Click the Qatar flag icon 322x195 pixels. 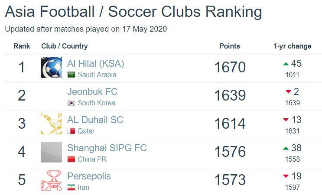coord(71,131)
